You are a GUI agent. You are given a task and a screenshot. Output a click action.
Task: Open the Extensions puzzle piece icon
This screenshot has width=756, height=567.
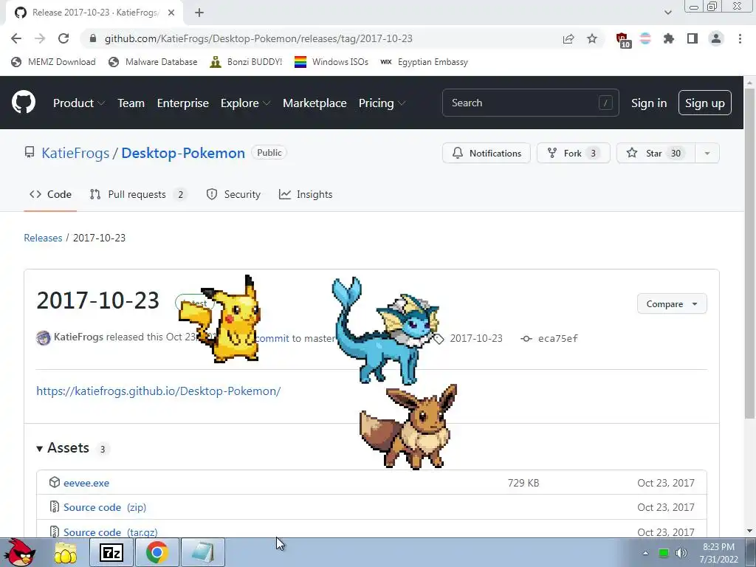(x=669, y=38)
